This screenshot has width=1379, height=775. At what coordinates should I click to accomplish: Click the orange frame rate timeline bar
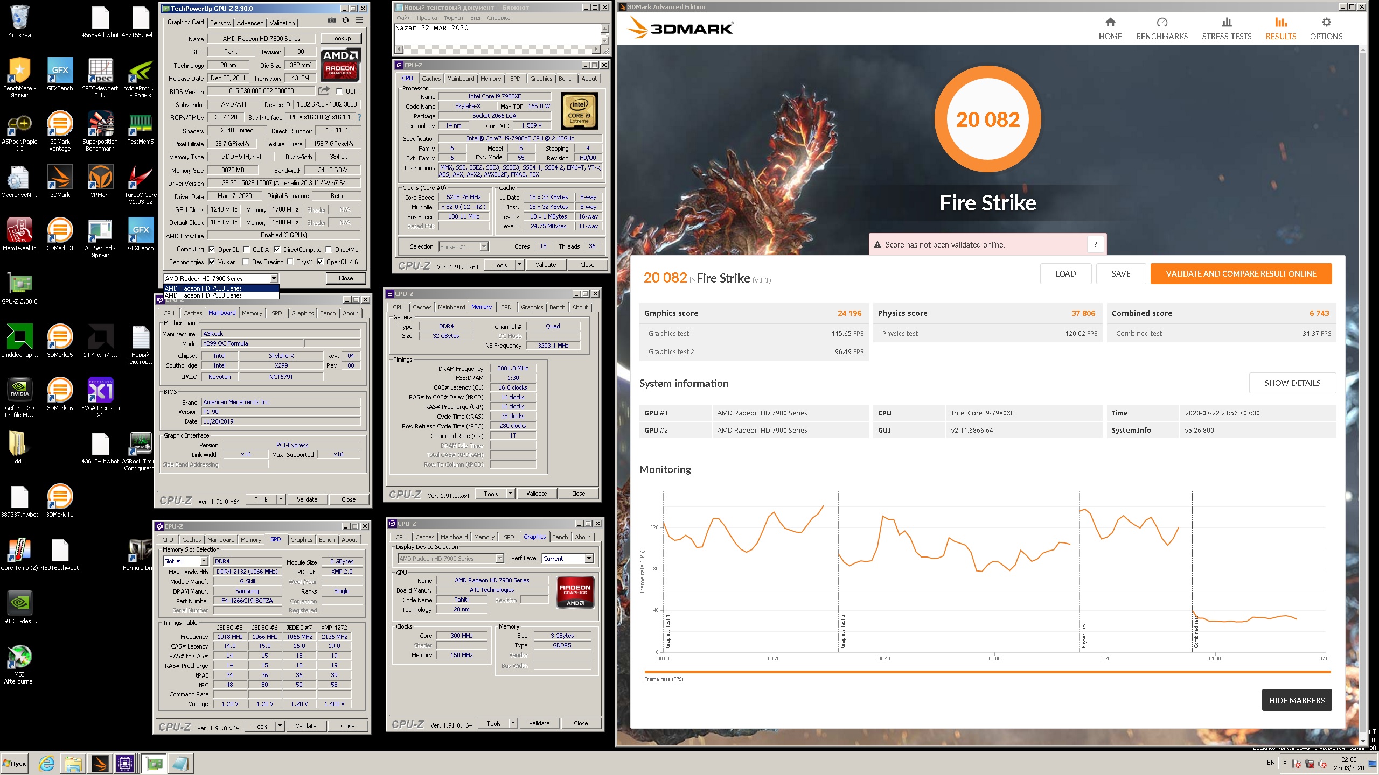987,672
